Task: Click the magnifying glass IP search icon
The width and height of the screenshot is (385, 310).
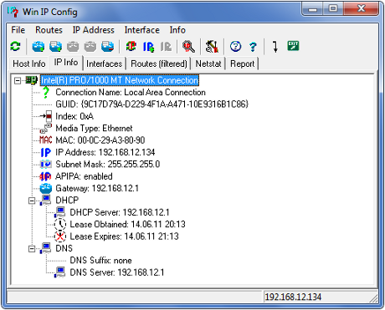Action: pyautogui.click(x=188, y=46)
